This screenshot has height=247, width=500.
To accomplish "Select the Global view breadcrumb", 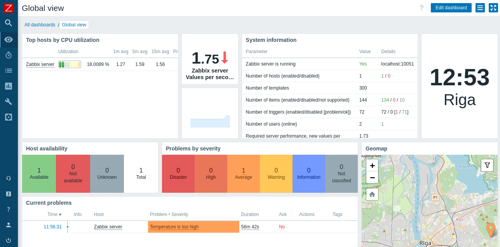I will (74, 25).
